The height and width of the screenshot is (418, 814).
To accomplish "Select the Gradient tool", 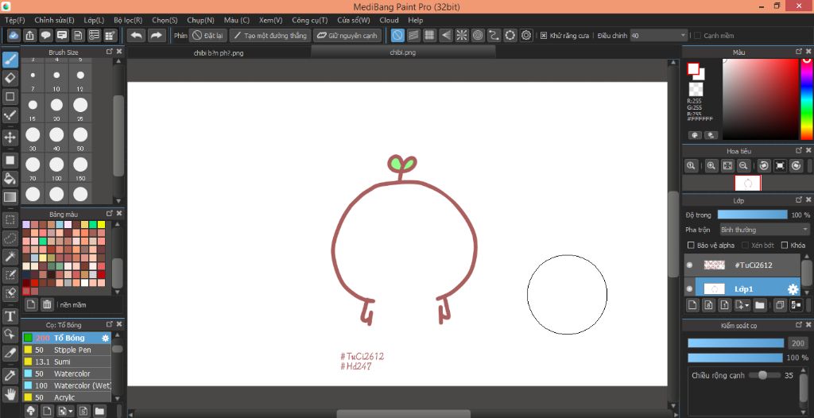I will tap(10, 197).
